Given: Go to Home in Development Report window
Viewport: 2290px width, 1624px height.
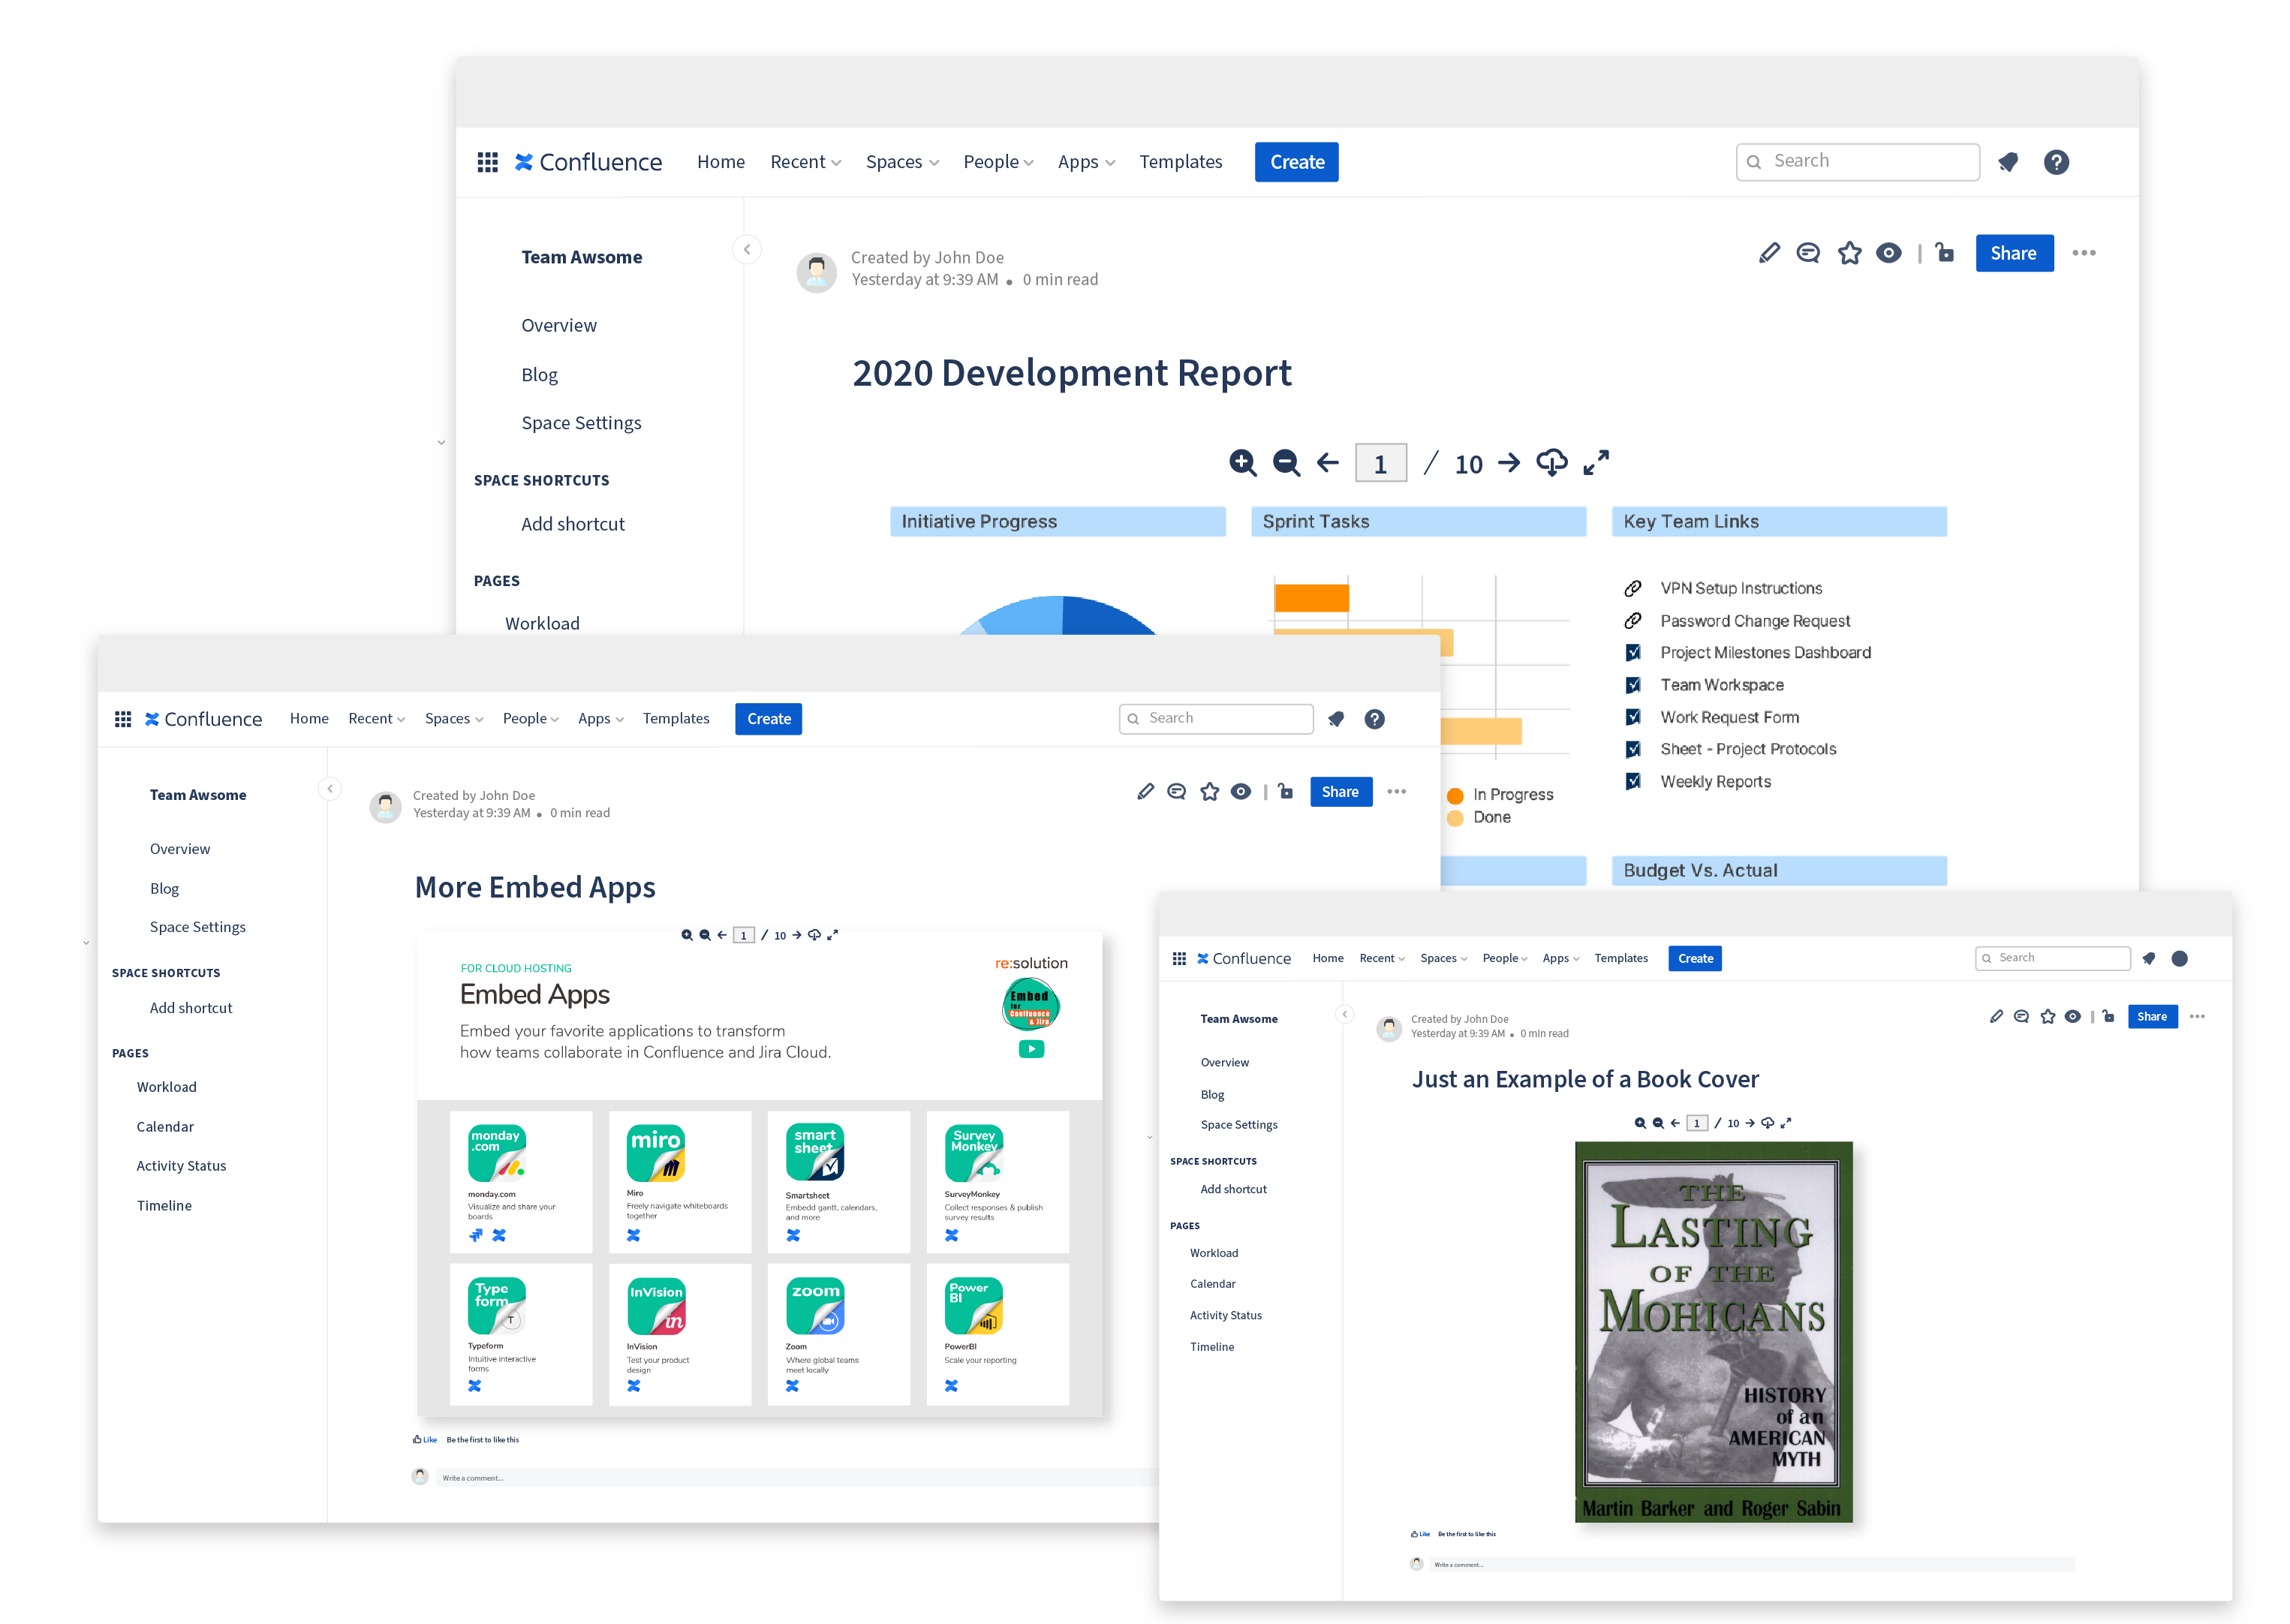Looking at the screenshot, I should coord(721,162).
